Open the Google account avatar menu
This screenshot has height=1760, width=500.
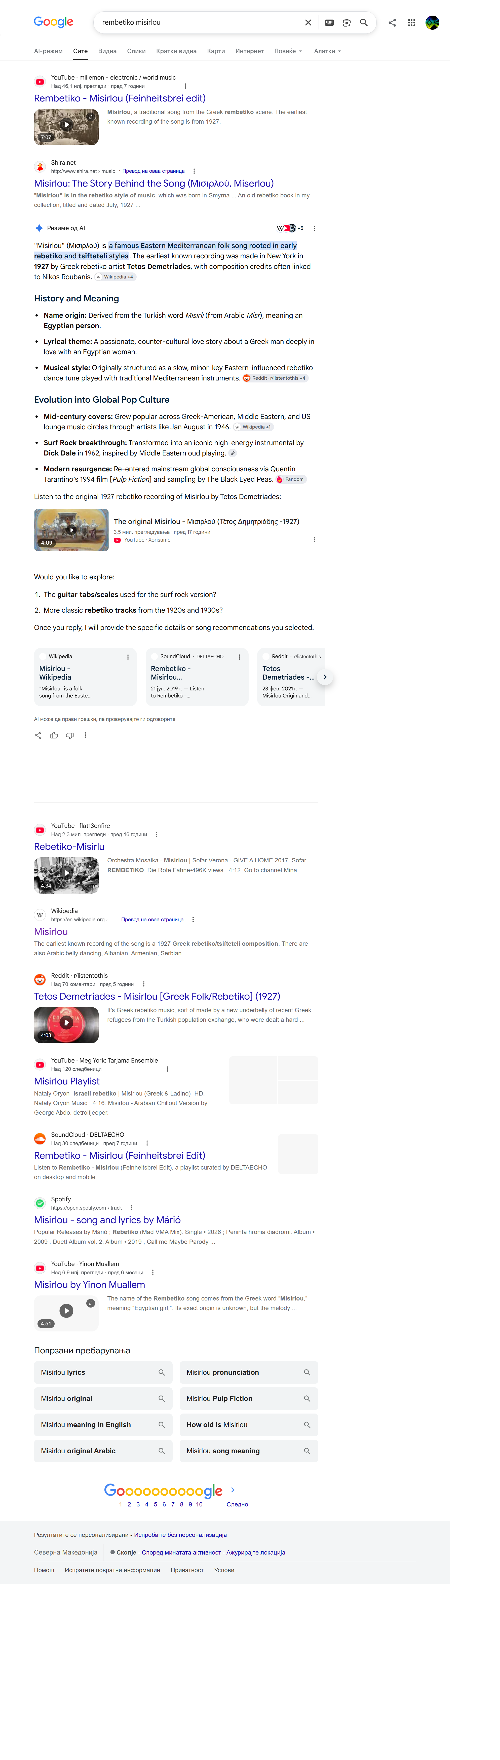(x=432, y=23)
